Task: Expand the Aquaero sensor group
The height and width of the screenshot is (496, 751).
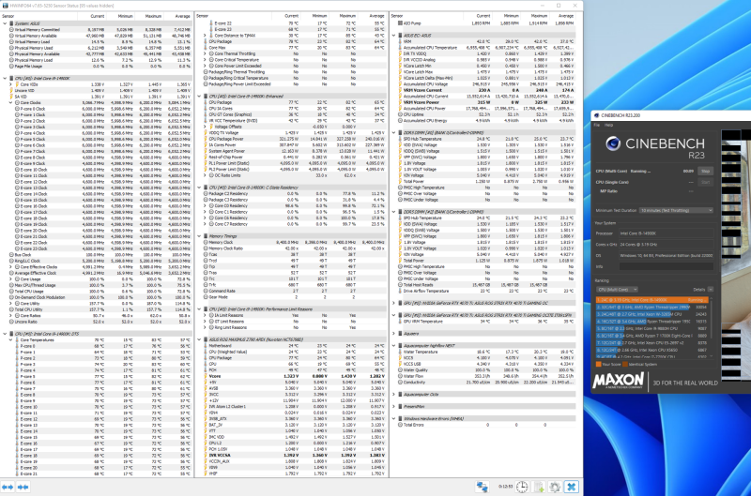Action: click(394, 334)
